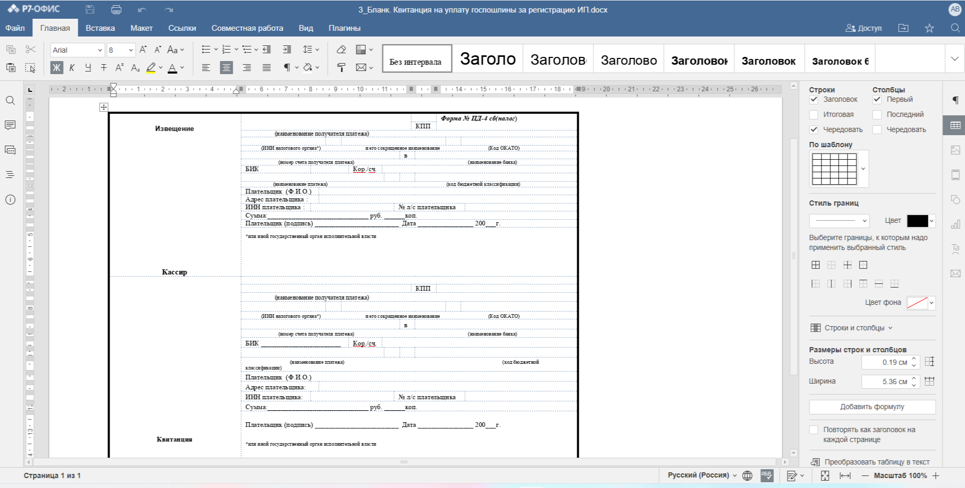Toggle underline formatting (Ч)
The height and width of the screenshot is (488, 965).
point(88,67)
